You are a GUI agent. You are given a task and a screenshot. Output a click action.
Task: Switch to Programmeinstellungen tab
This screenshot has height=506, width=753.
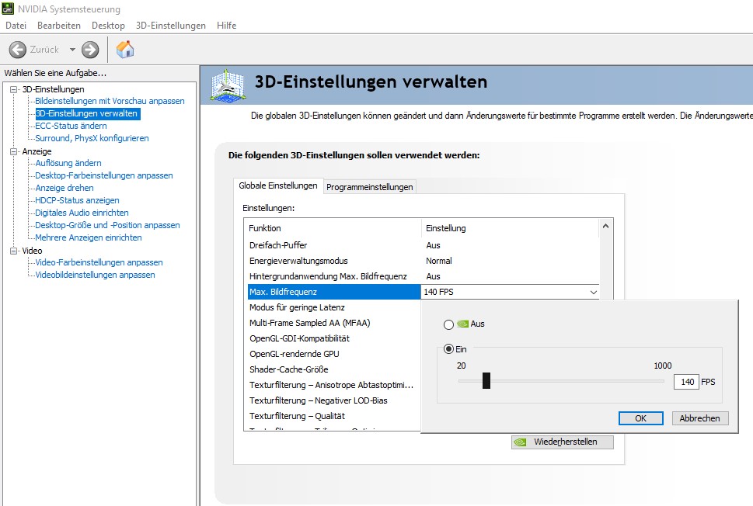369,187
